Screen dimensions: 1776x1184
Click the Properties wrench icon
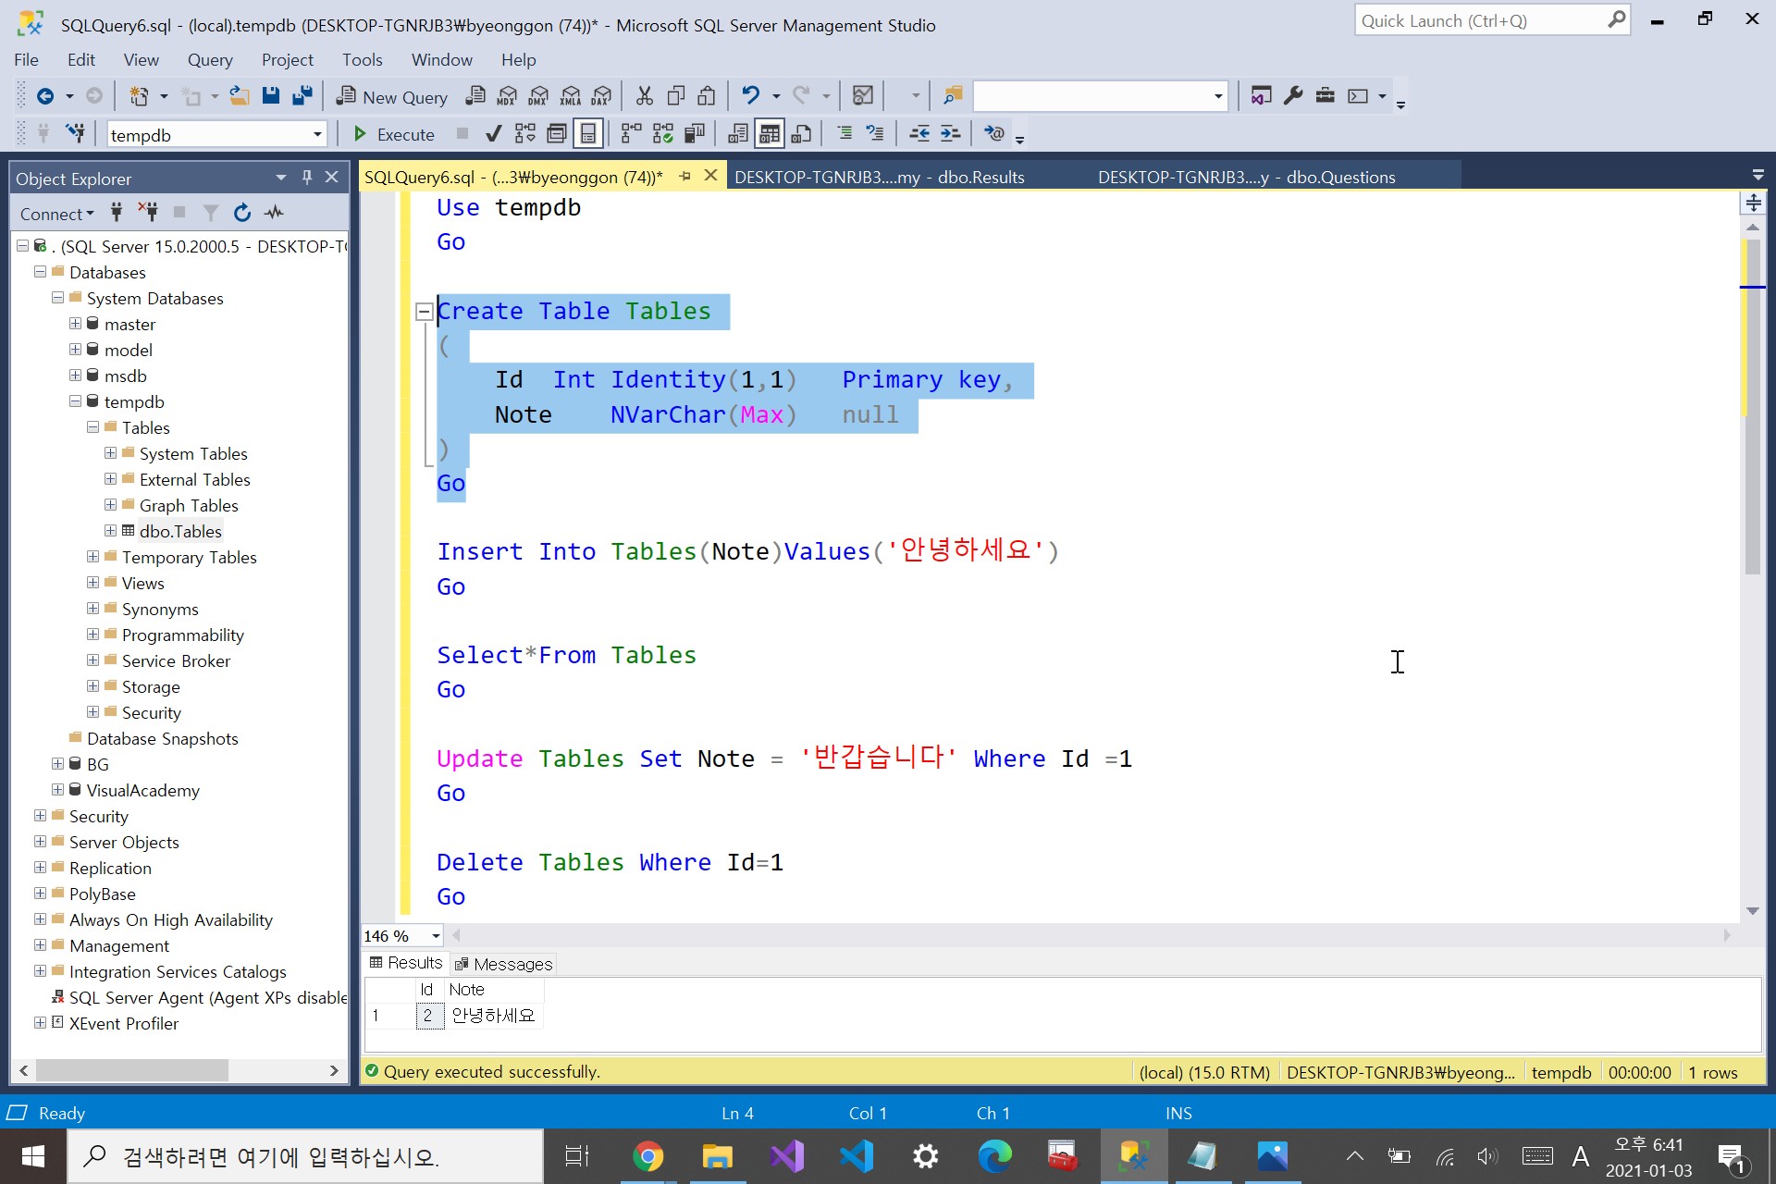1293,96
